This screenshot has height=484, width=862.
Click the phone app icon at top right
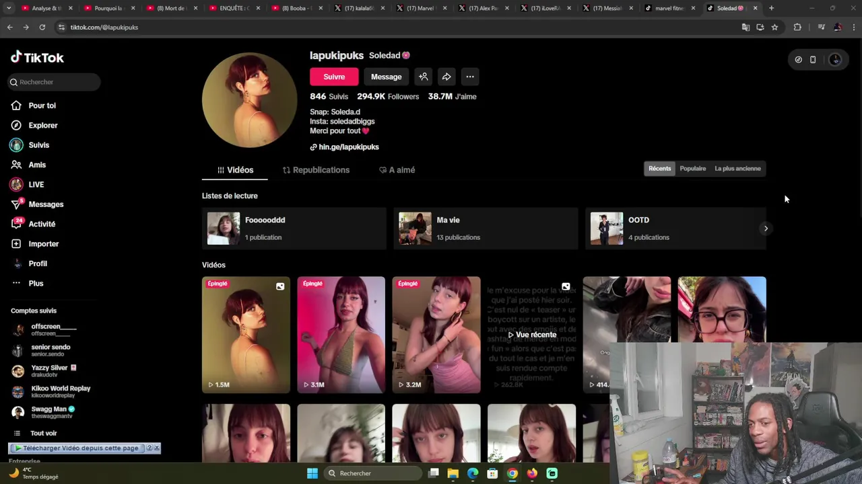tap(813, 60)
